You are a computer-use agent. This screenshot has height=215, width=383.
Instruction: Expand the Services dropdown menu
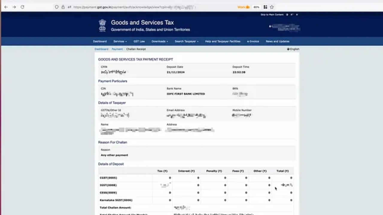tap(120, 42)
